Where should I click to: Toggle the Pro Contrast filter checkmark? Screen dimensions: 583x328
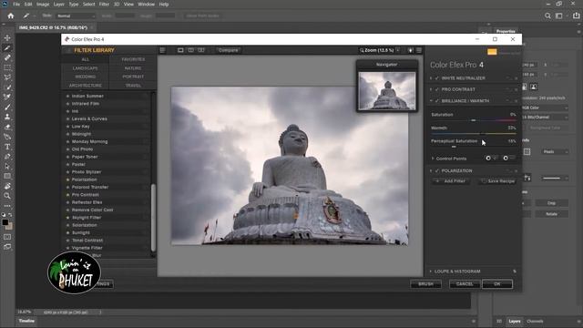tap(437, 89)
